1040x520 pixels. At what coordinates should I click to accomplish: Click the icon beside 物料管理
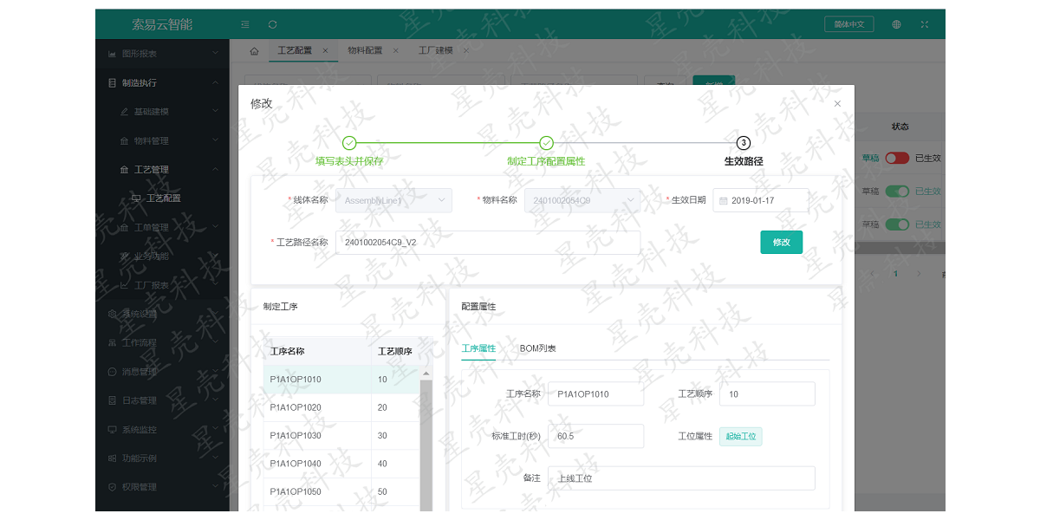click(124, 140)
